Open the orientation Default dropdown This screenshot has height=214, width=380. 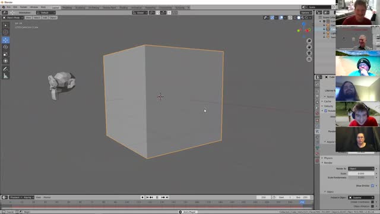pos(46,12)
